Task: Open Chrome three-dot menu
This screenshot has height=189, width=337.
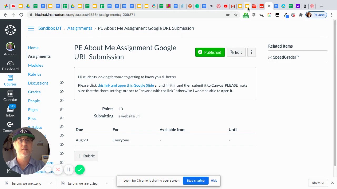Action: 332,15
